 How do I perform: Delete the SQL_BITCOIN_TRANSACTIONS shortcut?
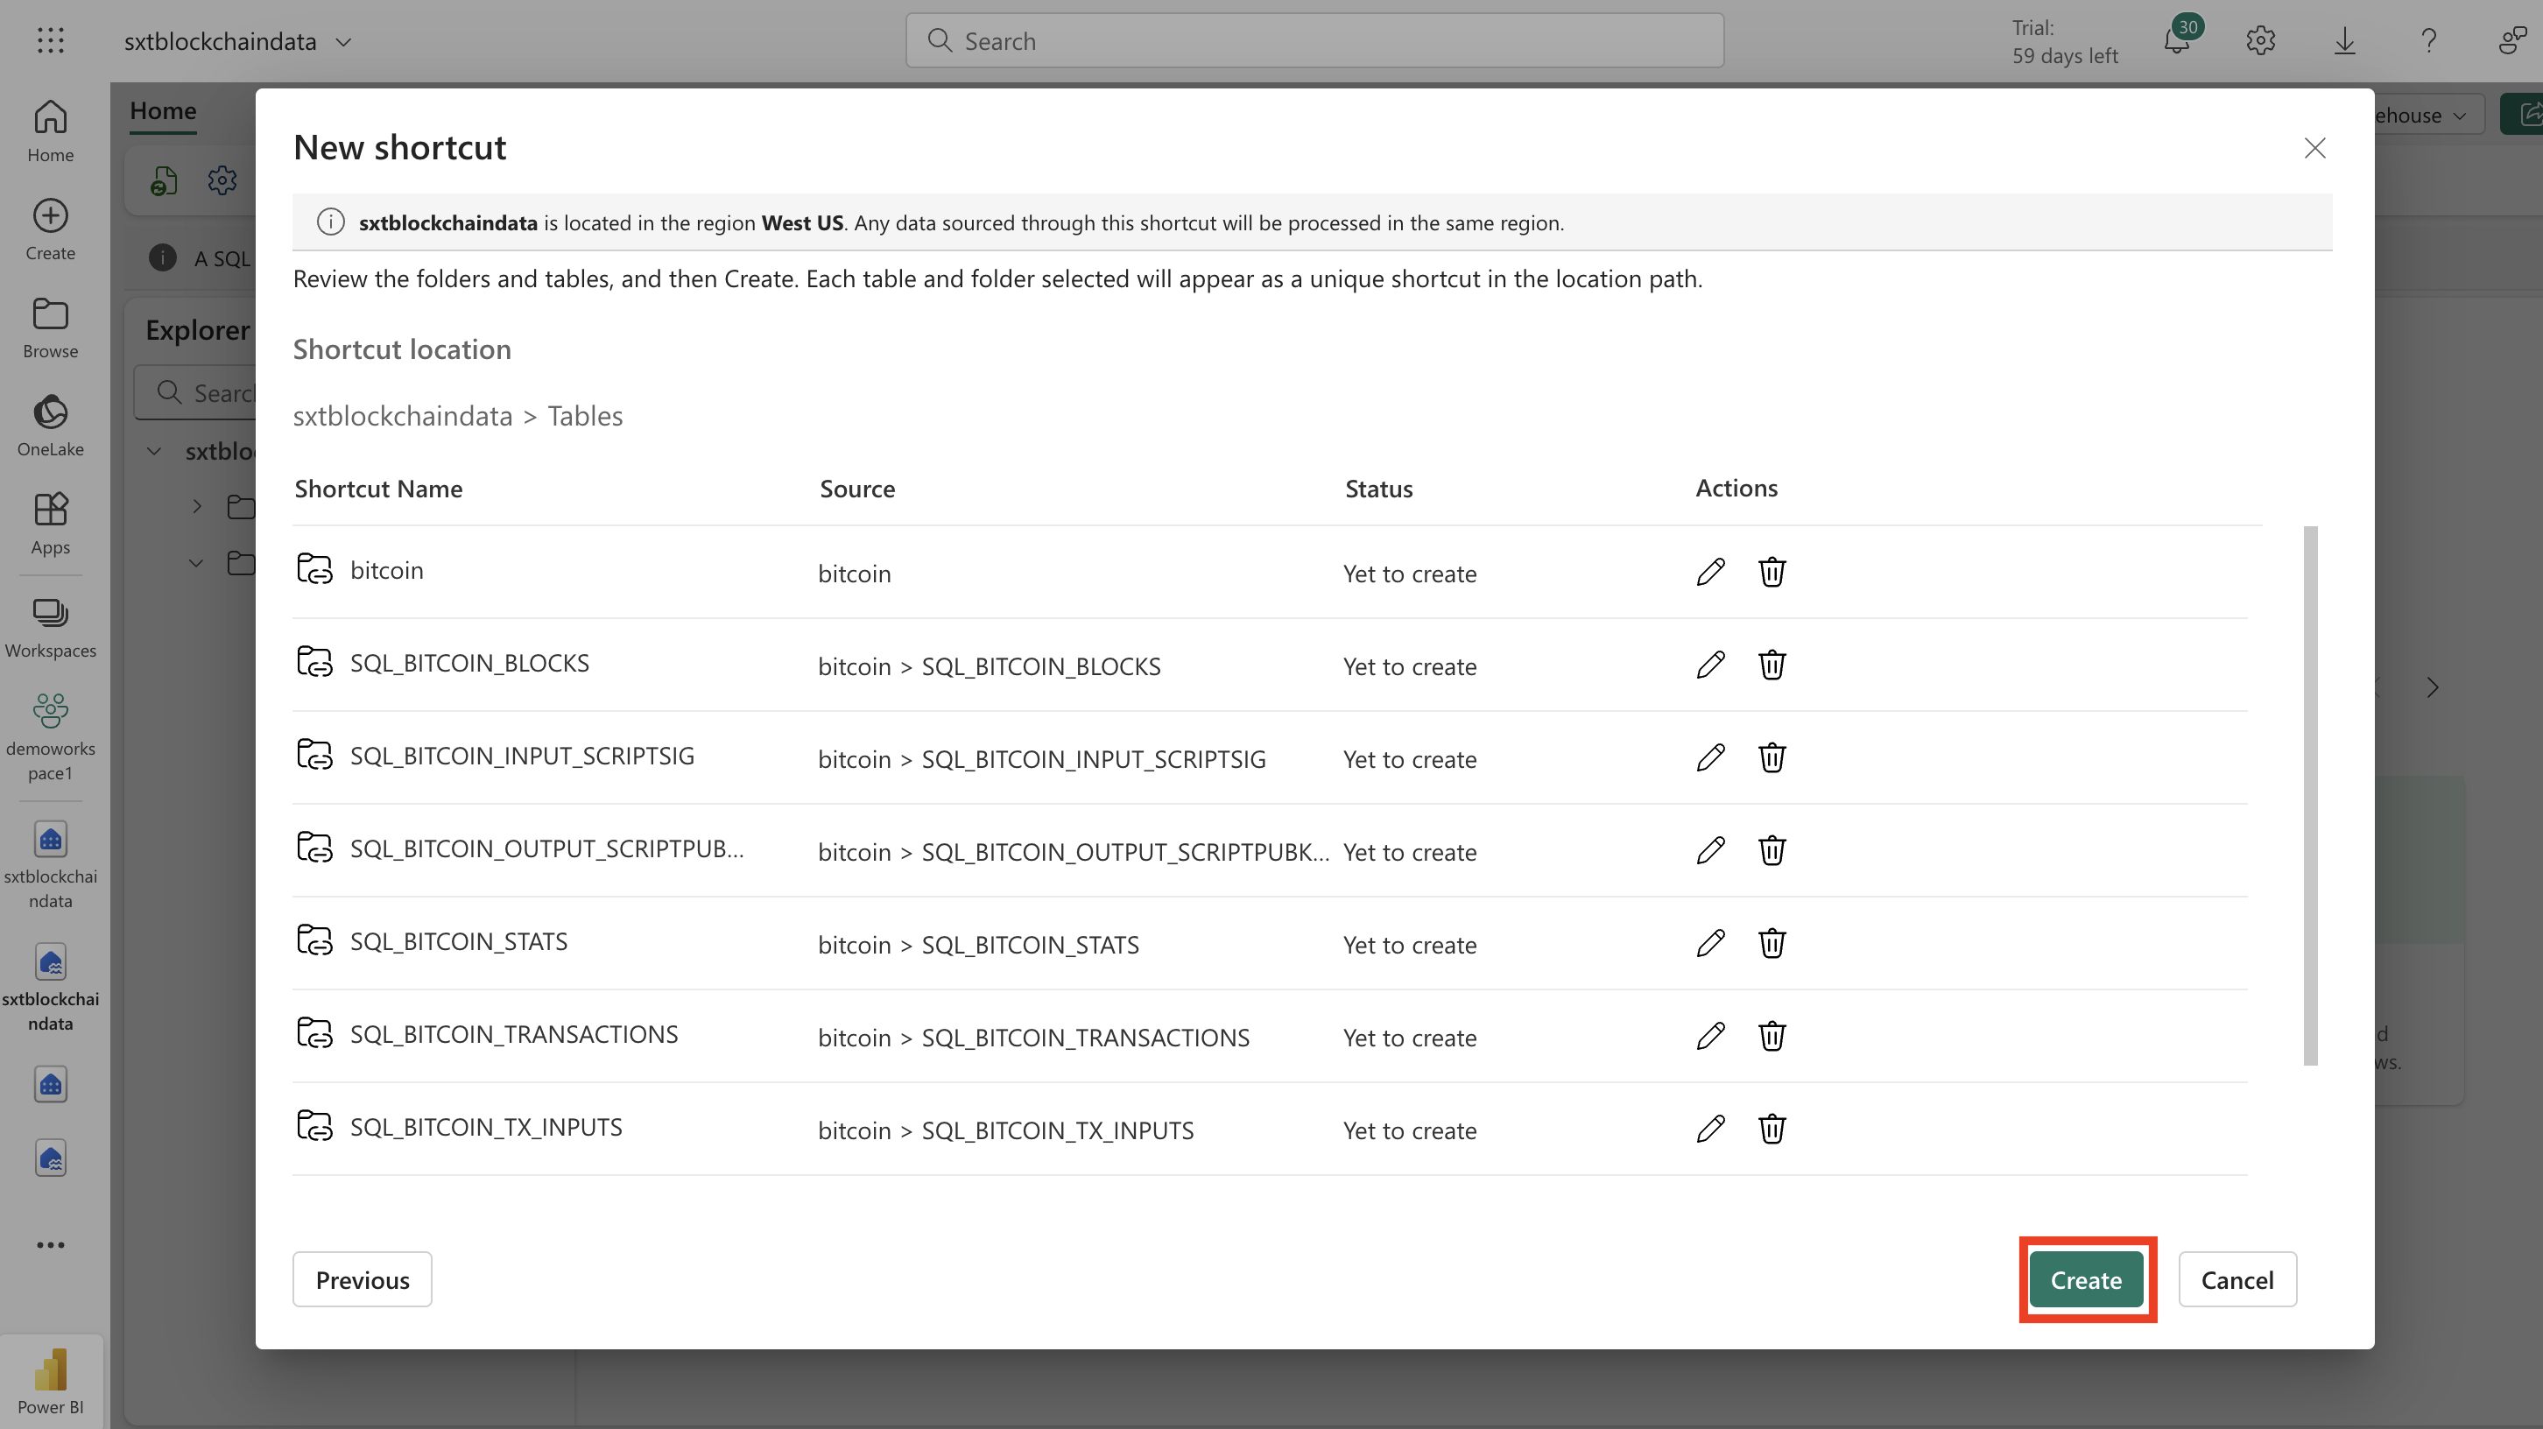tap(1771, 1036)
